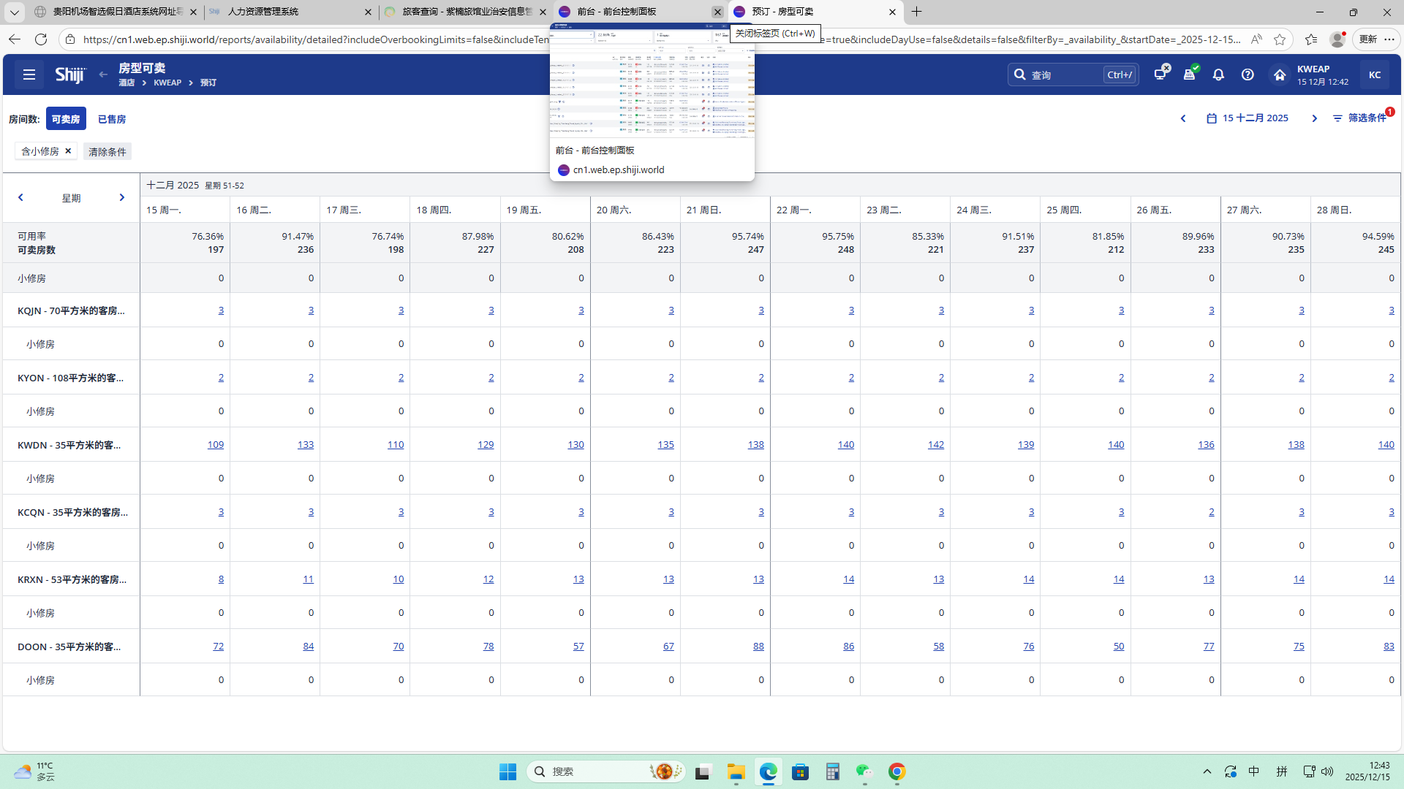Image resolution: width=1404 pixels, height=789 pixels.
Task: Go to next date range chevron
Action: click(1314, 118)
